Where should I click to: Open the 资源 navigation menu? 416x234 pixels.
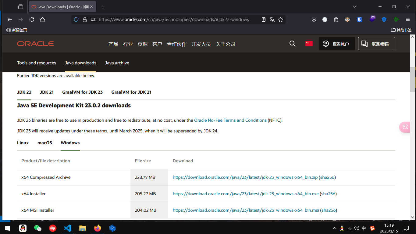point(143,44)
